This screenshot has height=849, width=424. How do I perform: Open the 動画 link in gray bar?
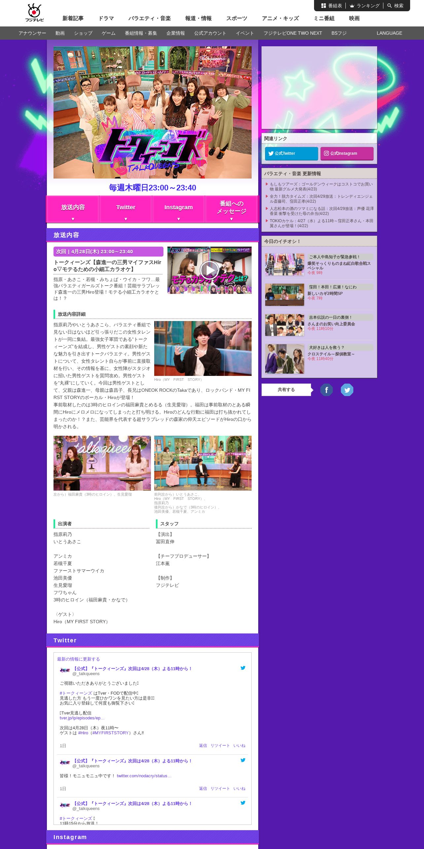[60, 33]
